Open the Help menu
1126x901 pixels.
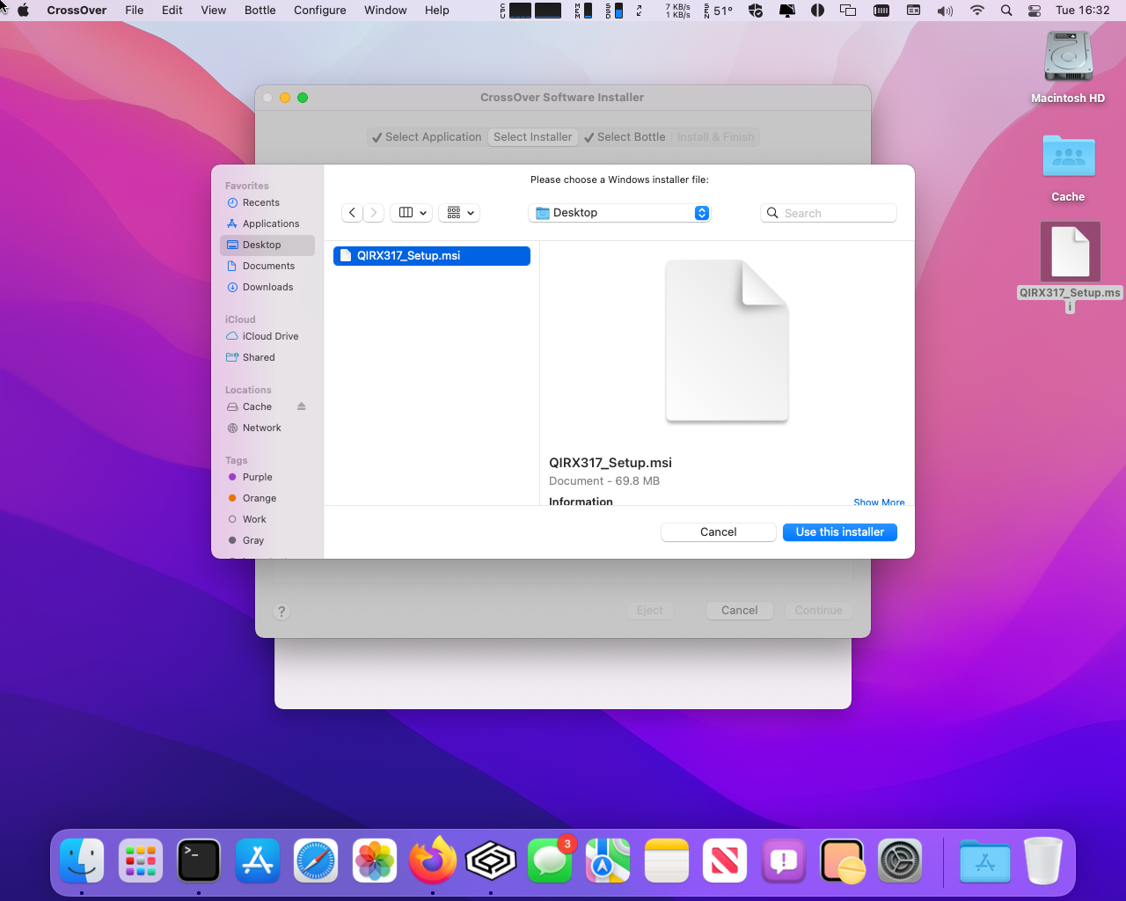click(x=437, y=11)
